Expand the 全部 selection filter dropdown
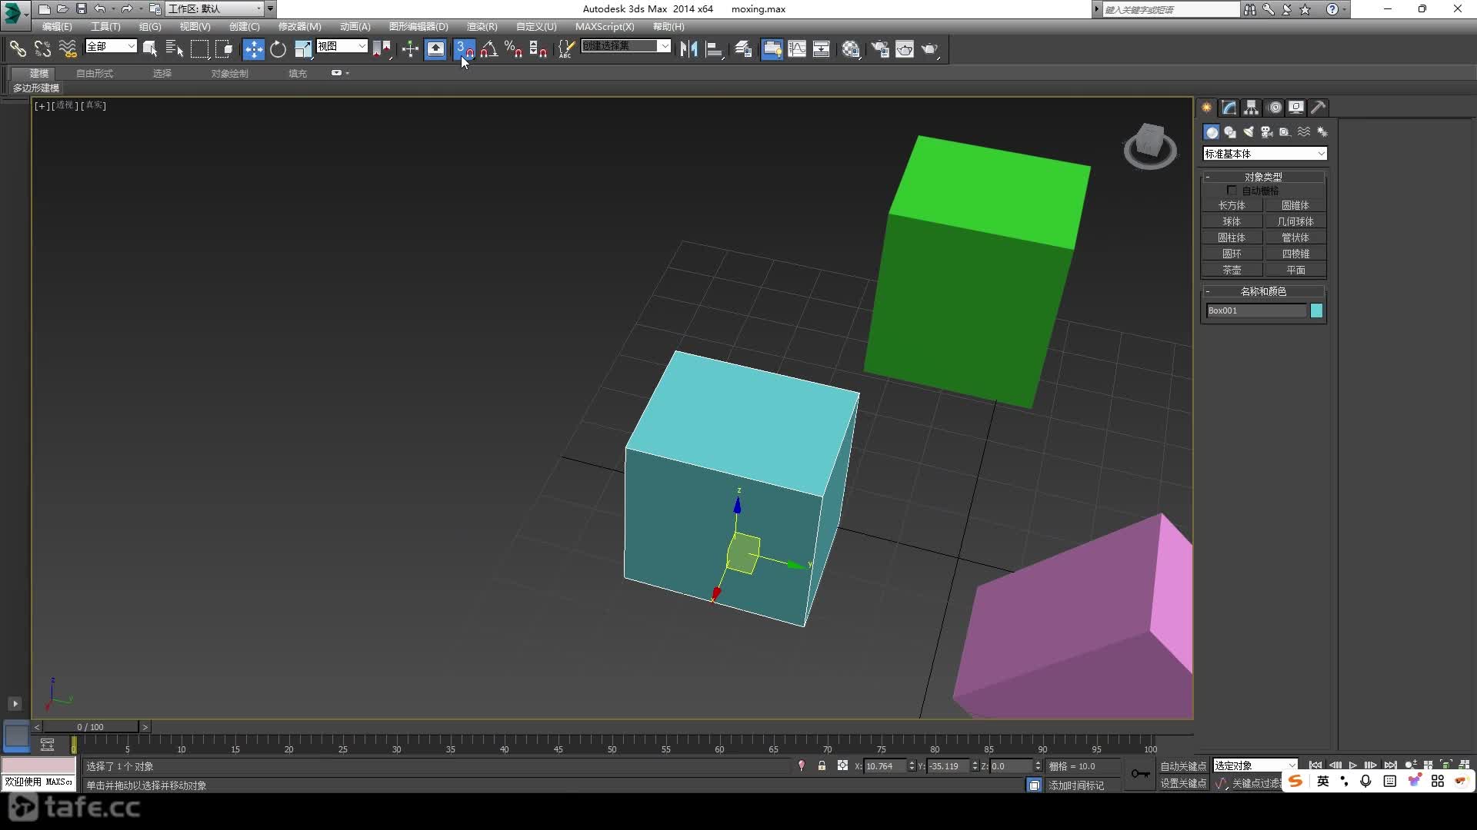 [111, 47]
